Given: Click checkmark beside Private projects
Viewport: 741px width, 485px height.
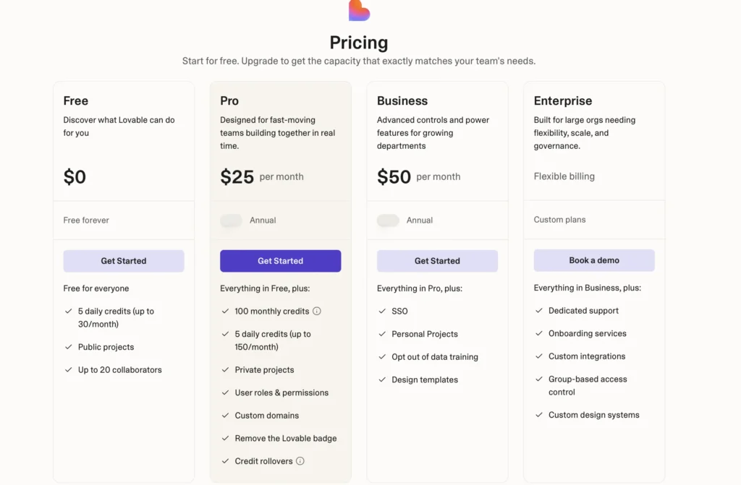Looking at the screenshot, I should pos(226,370).
